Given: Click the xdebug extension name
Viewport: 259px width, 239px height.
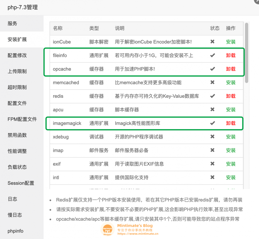Looking at the screenshot, I should coord(61,137).
